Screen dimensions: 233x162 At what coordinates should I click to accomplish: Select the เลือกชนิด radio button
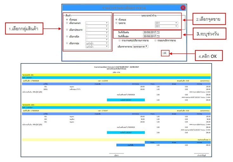(67, 36)
